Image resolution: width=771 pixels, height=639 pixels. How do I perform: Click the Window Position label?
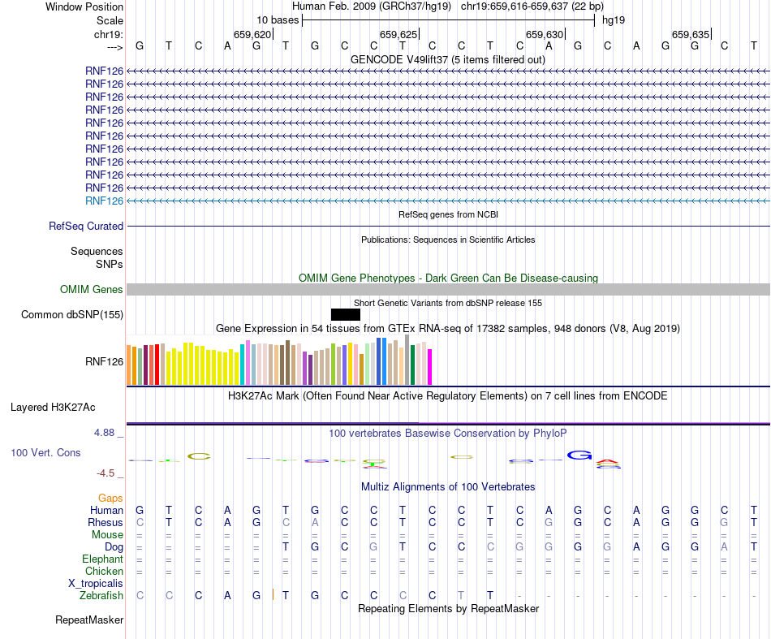[x=84, y=6]
